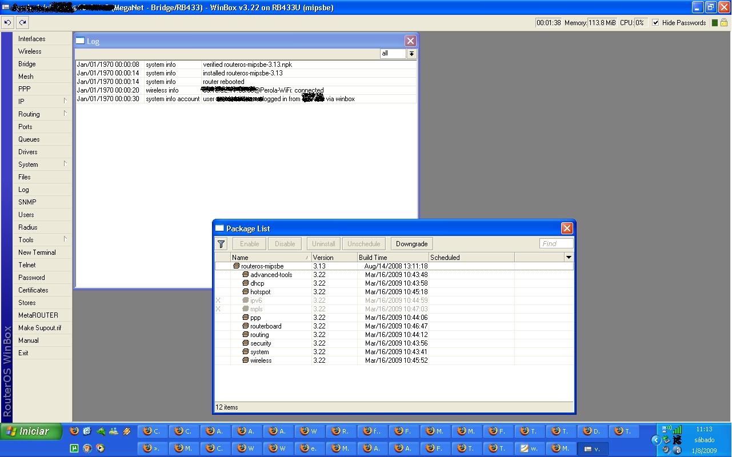
Task: Click the '12 items' status bar text
Action: coord(227,407)
